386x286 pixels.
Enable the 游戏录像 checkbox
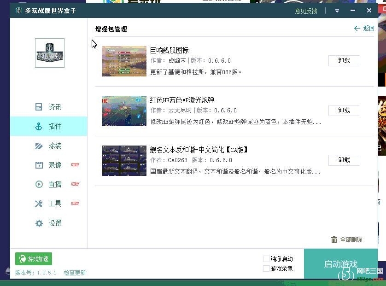266,268
